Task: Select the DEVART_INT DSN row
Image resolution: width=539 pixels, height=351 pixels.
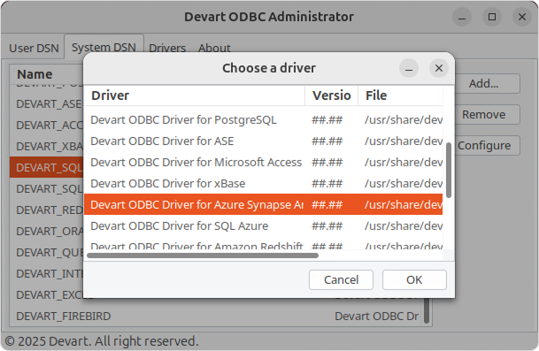Action: point(47,274)
